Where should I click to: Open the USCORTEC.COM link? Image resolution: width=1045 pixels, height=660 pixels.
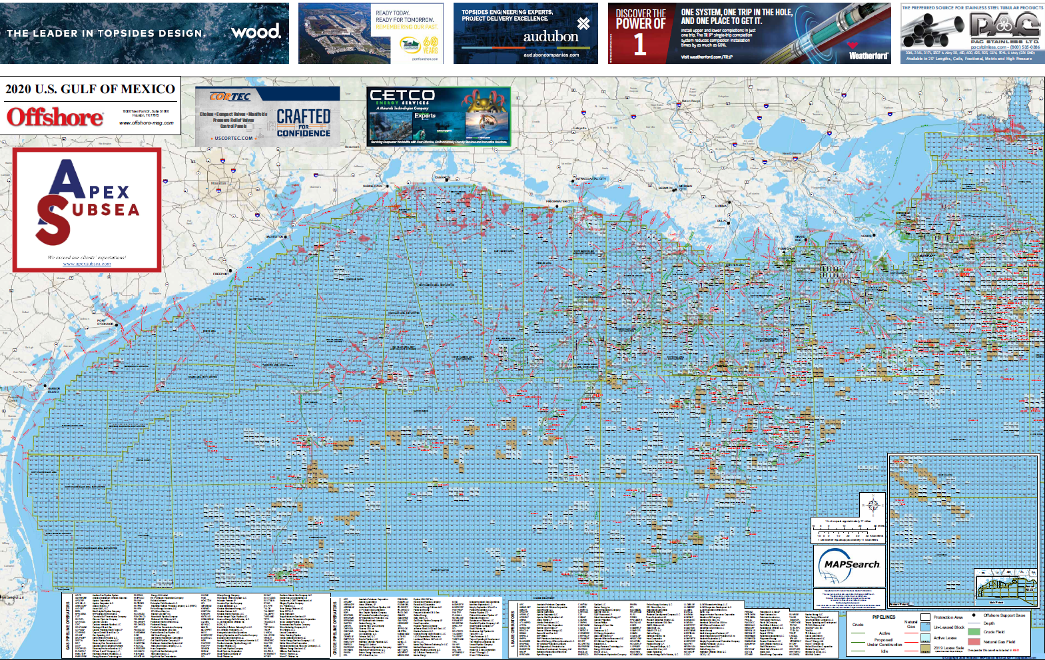[234, 139]
